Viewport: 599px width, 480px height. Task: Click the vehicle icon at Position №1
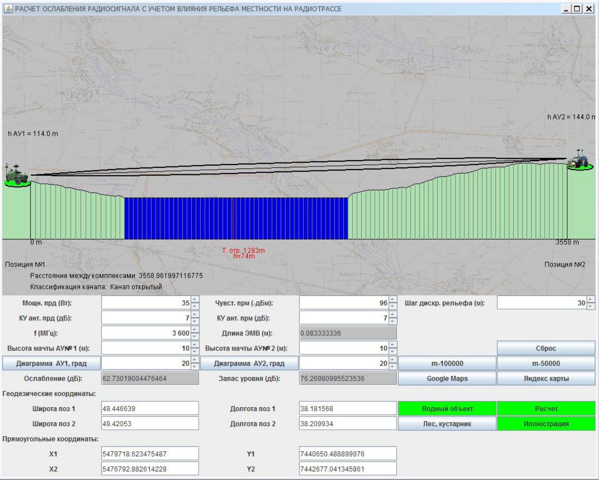[x=16, y=175]
